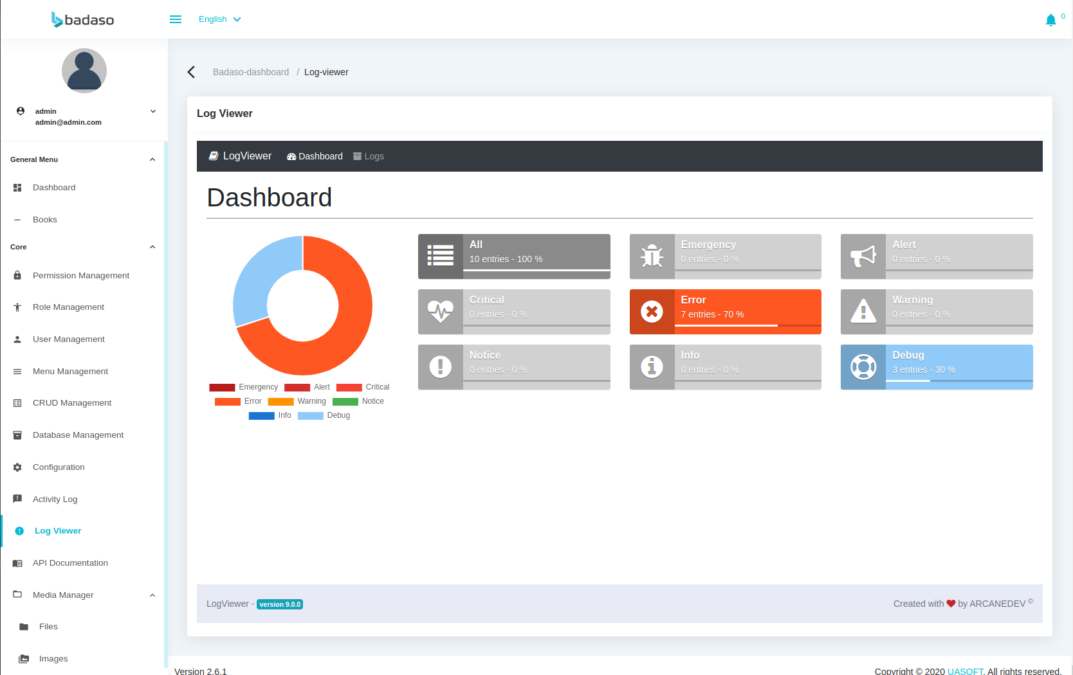Click the Emergency bug icon
Screen dimensions: 1073x675
click(x=652, y=256)
